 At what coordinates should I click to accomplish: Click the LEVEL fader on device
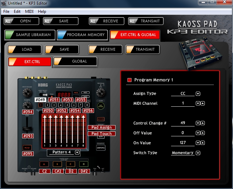pyautogui.click(x=27, y=128)
